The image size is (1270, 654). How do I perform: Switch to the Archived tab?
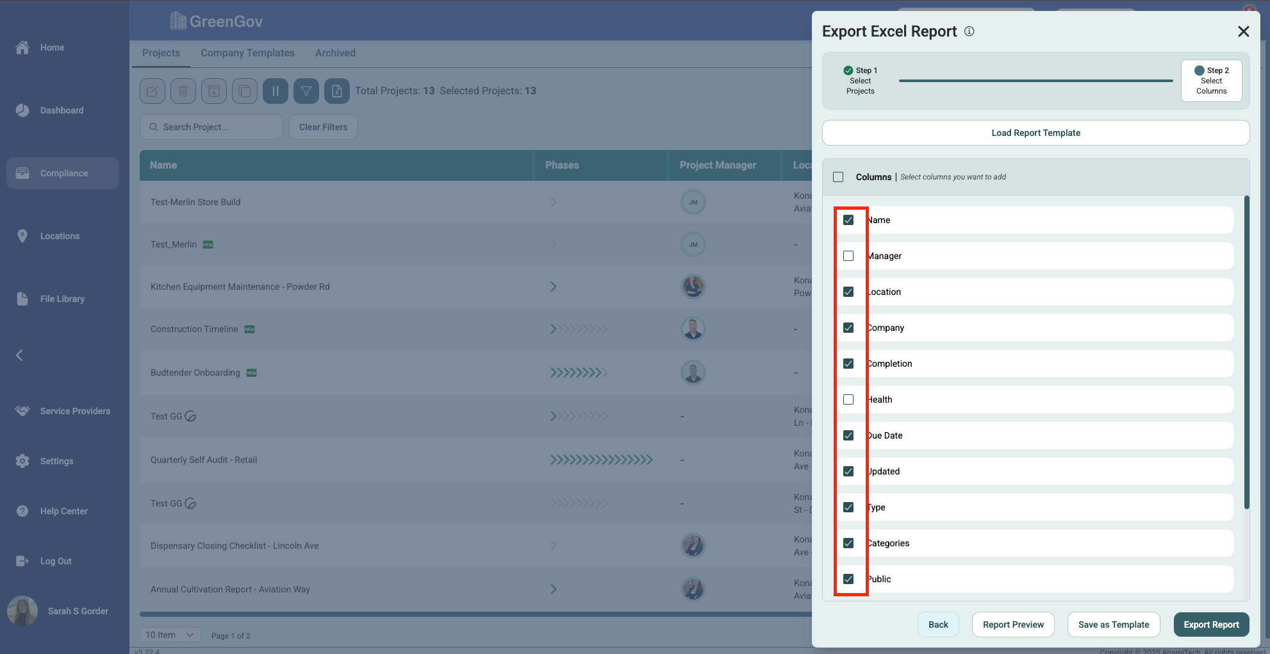pyautogui.click(x=335, y=53)
